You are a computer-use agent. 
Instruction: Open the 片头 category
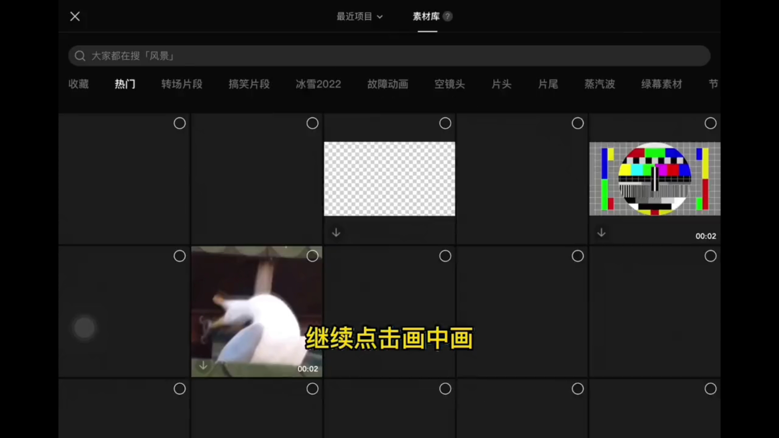pyautogui.click(x=501, y=84)
